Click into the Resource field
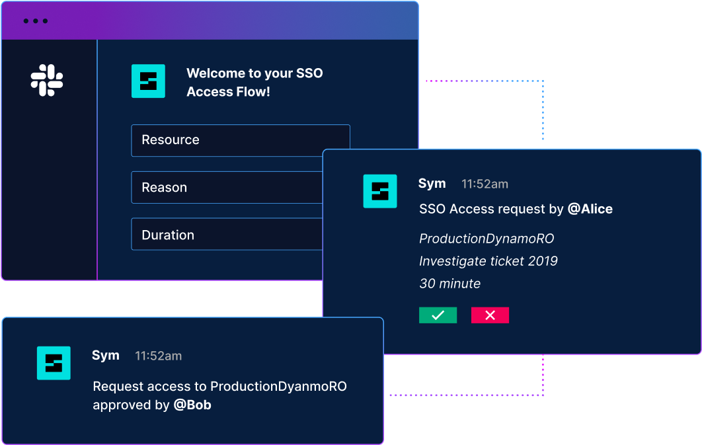Image resolution: width=702 pixels, height=445 pixels. pos(241,141)
